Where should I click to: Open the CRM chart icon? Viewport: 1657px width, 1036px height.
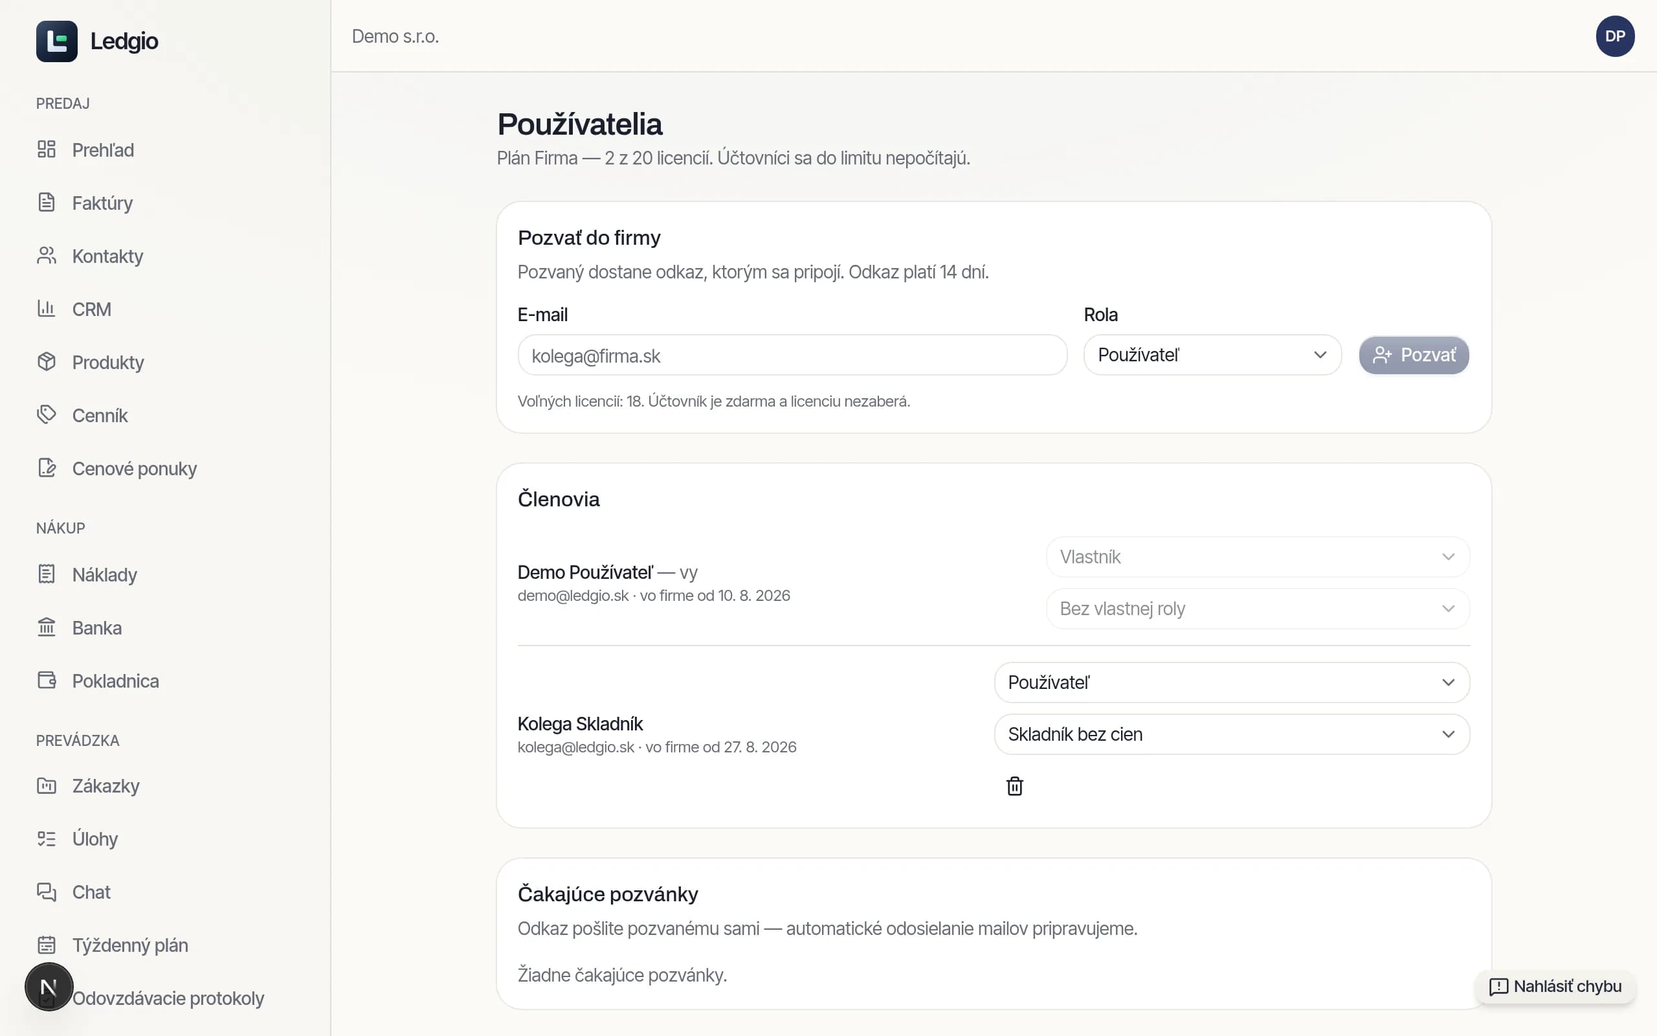(x=47, y=309)
